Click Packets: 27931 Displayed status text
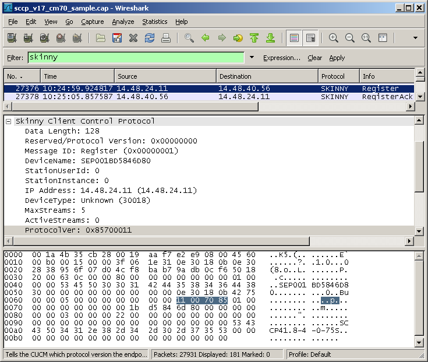Image resolution: width=428 pixels, height=362 pixels. 212,354
